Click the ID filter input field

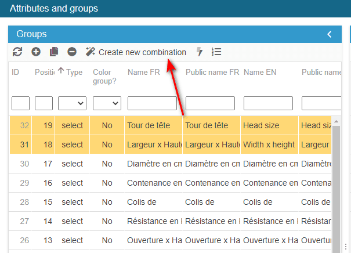[x=20, y=103]
